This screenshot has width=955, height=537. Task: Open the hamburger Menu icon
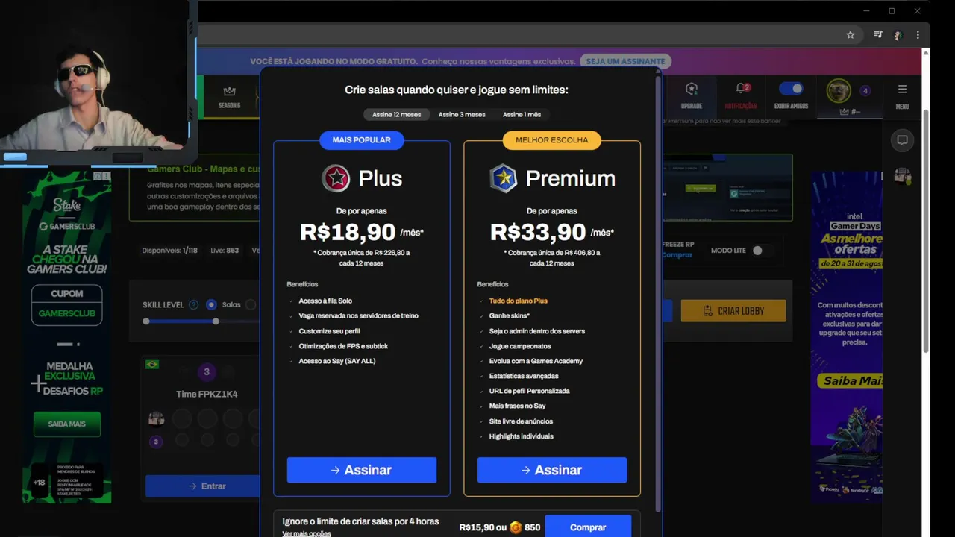pos(902,89)
